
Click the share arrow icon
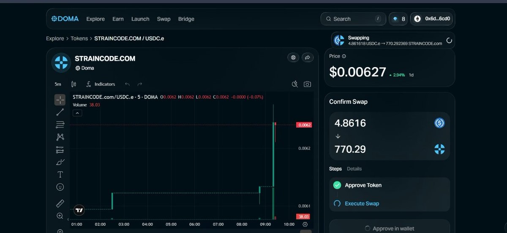coord(307,58)
